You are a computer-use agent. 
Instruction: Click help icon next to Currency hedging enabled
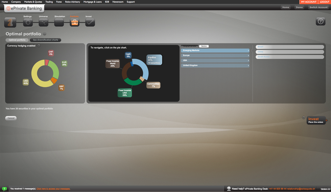point(39,46)
